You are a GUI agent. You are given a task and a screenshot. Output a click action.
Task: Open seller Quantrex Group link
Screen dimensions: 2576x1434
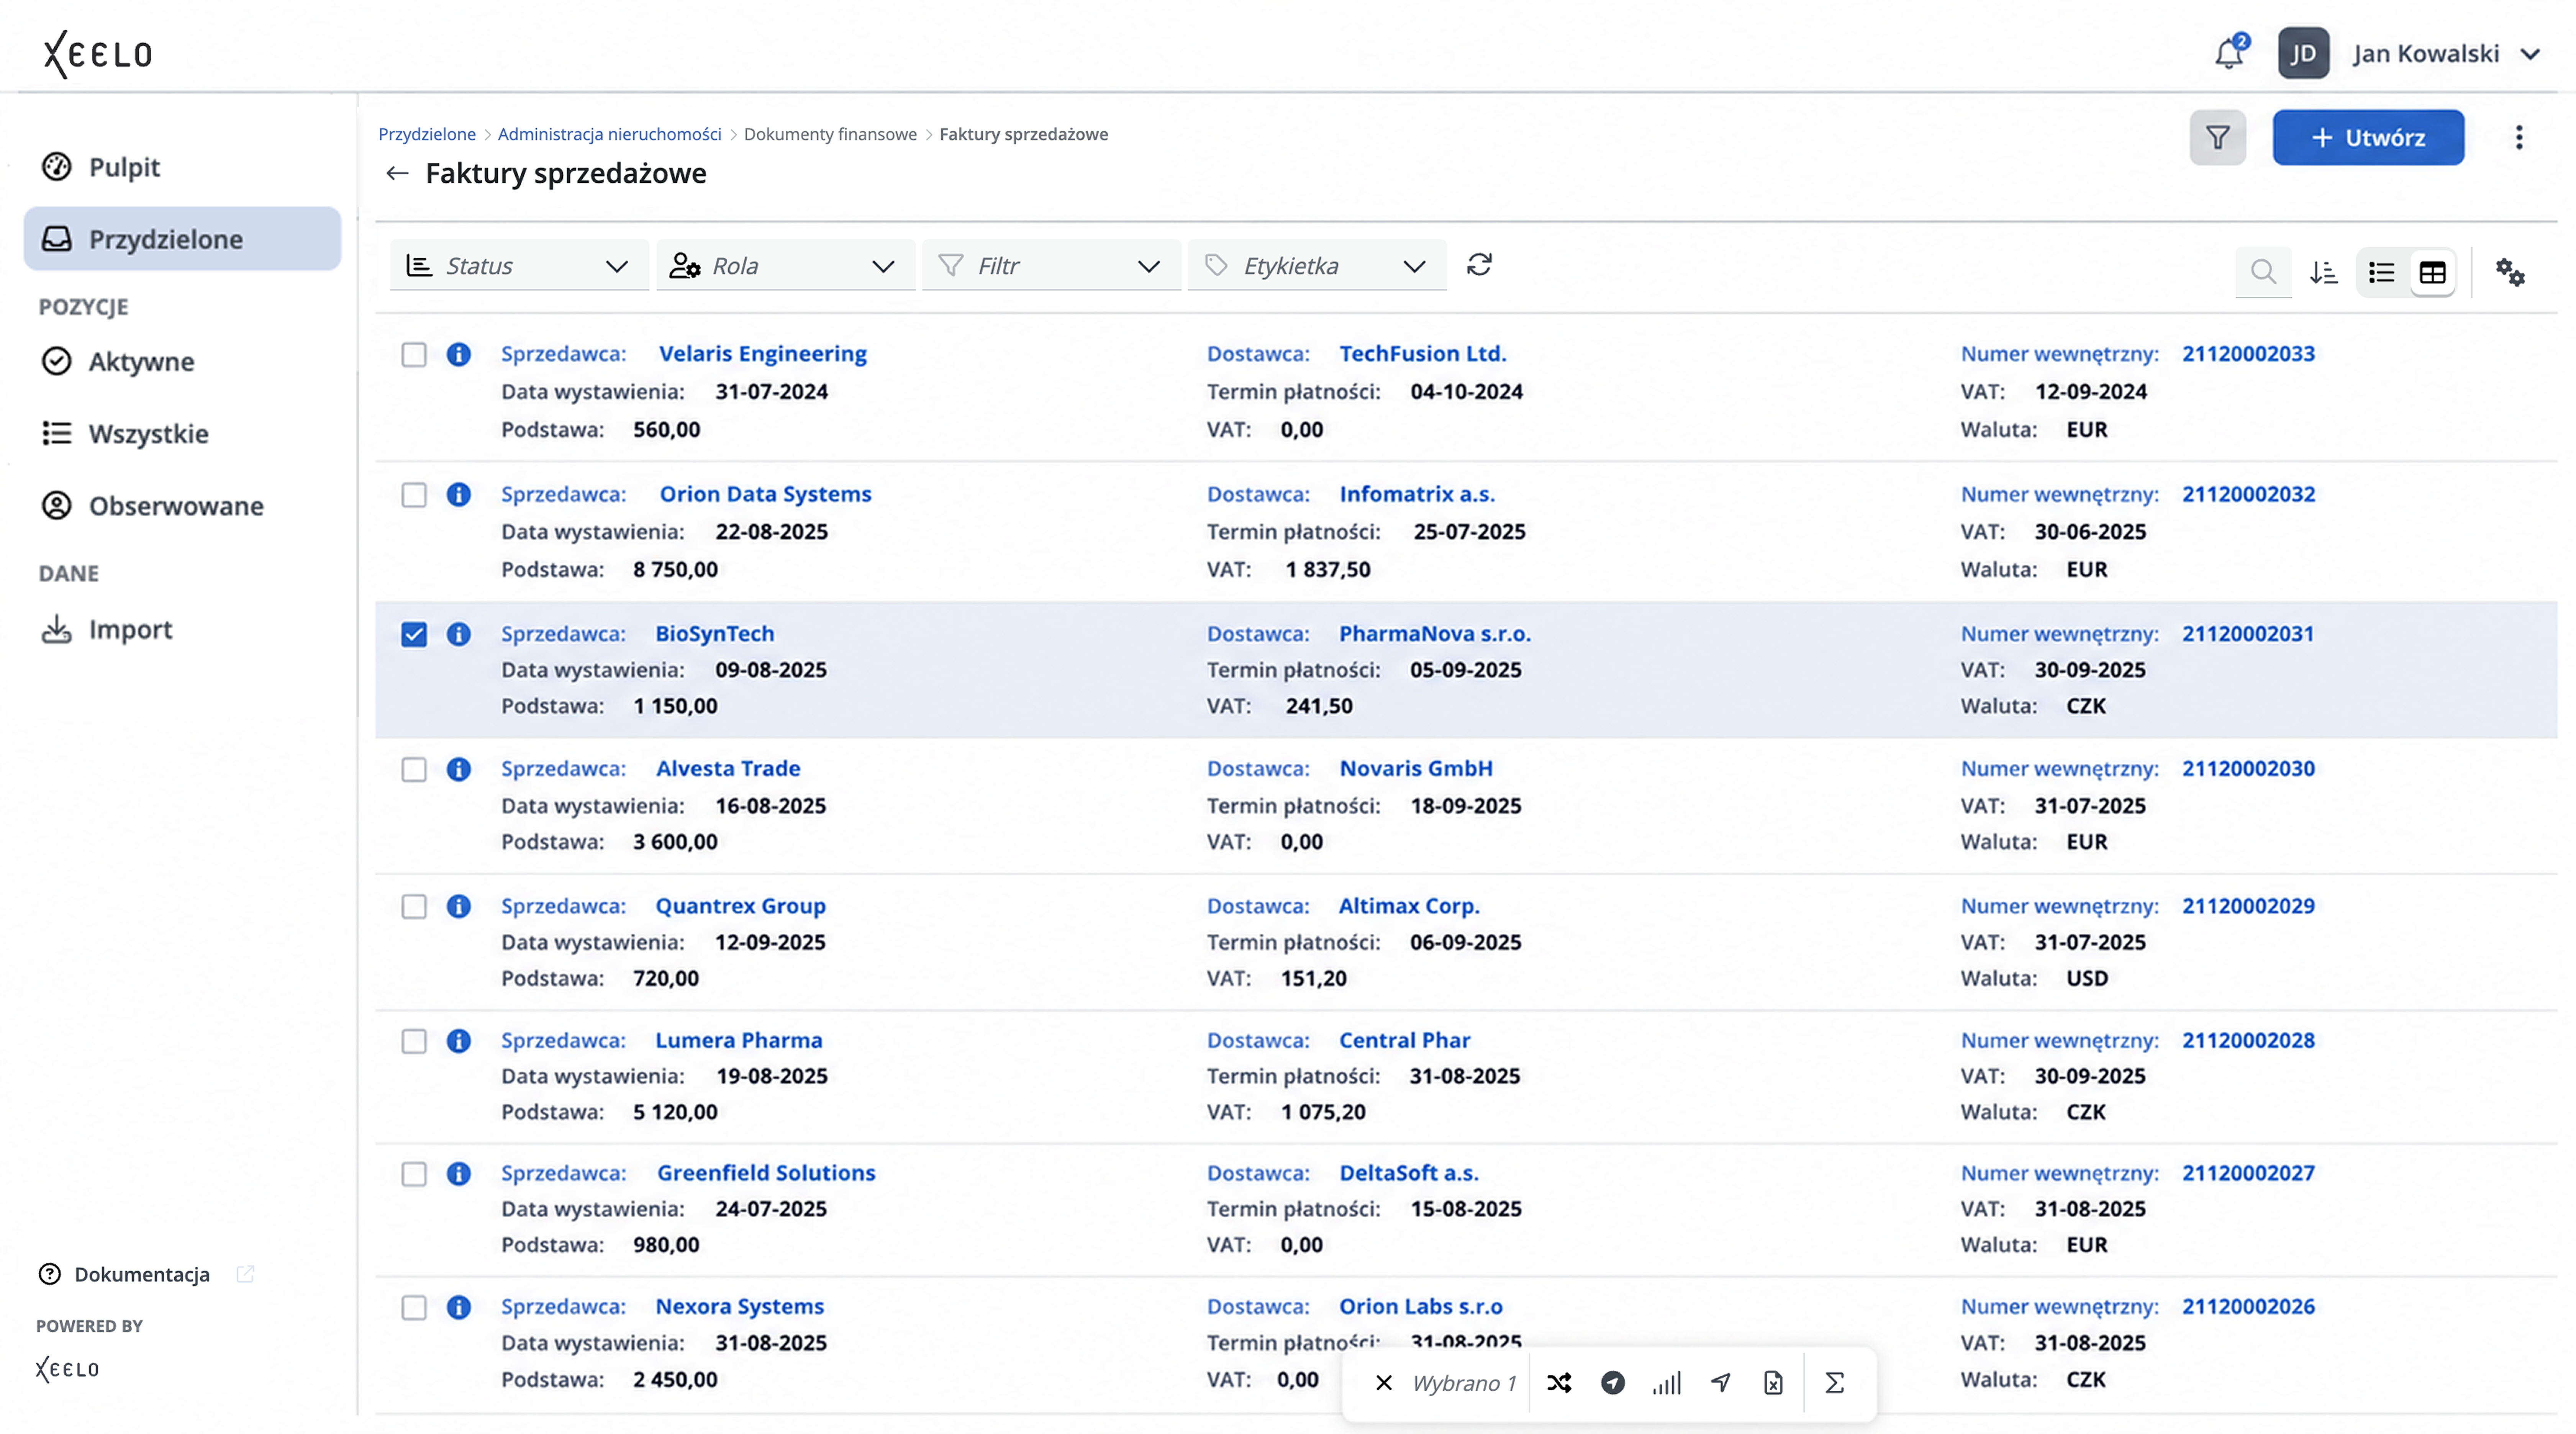740,906
